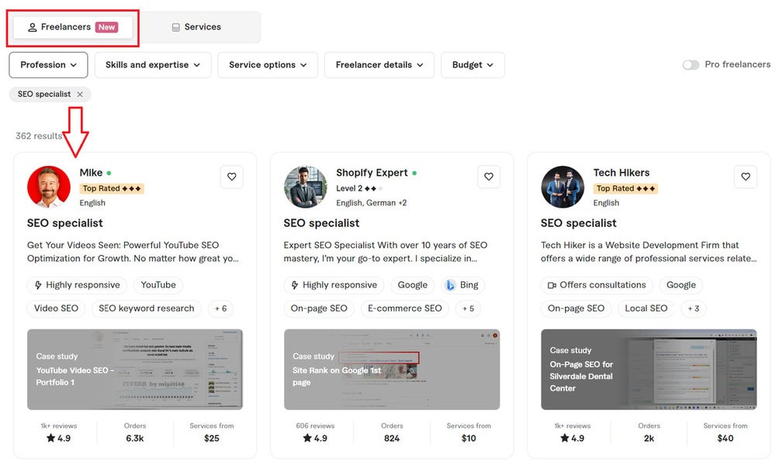This screenshot has height=461, width=776.
Task: Click the 824 orders value
Action: [391, 439]
